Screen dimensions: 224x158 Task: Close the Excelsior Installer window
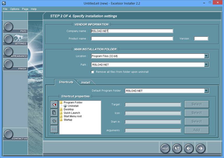coord(218,3)
